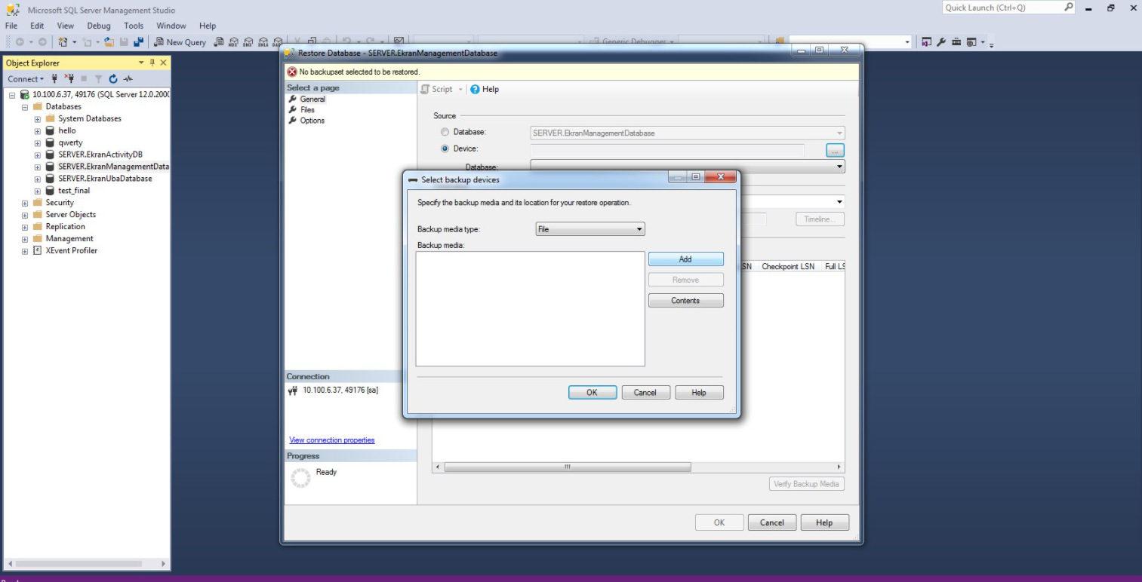Click the Open File folder icon in toolbar
Screen dimensions: 1142x582
(109, 42)
